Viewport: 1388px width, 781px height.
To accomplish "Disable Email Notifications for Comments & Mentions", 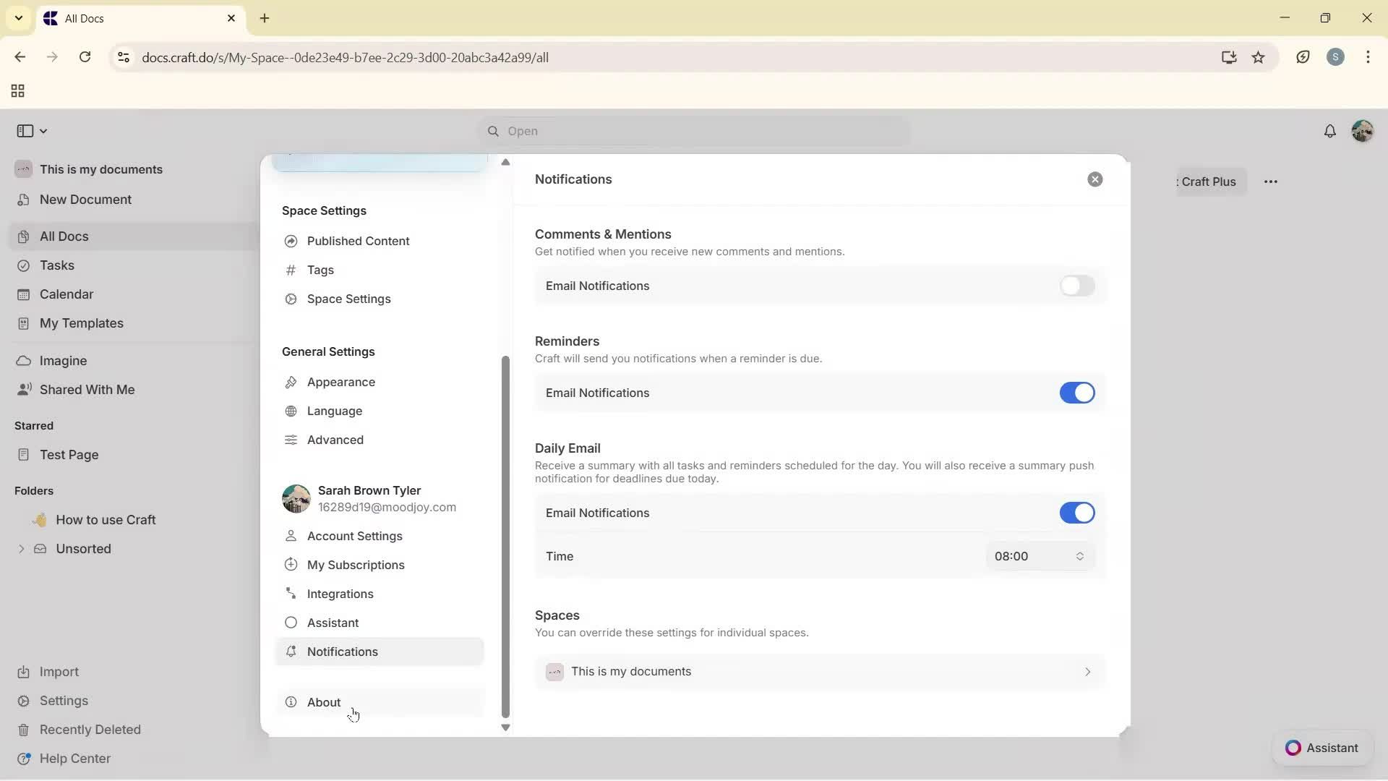I will click(1077, 286).
